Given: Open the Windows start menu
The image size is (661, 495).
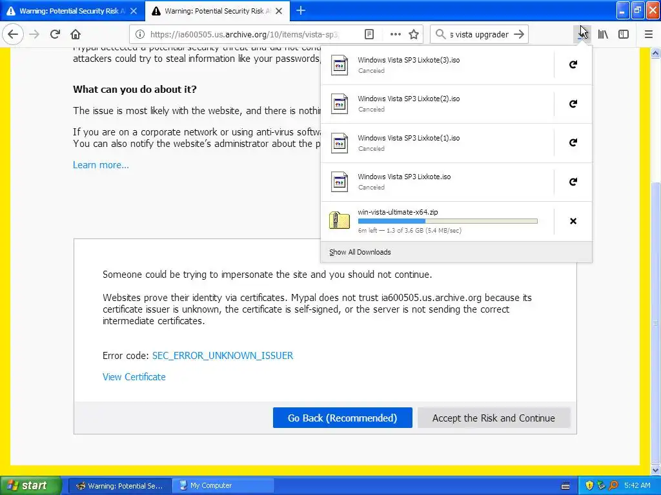Looking at the screenshot, I should coord(30,485).
